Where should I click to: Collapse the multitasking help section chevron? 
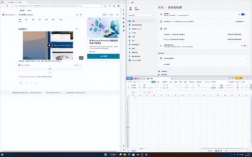pos(247,58)
